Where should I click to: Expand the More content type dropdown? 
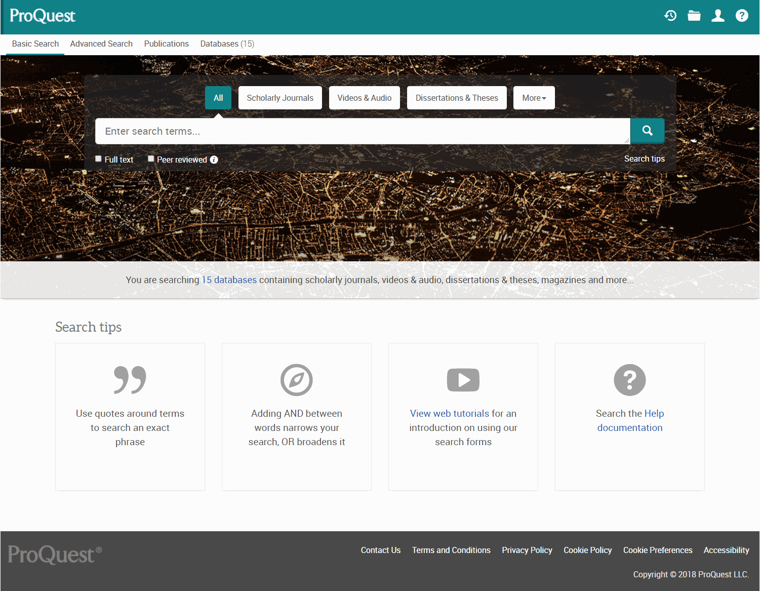tap(534, 98)
